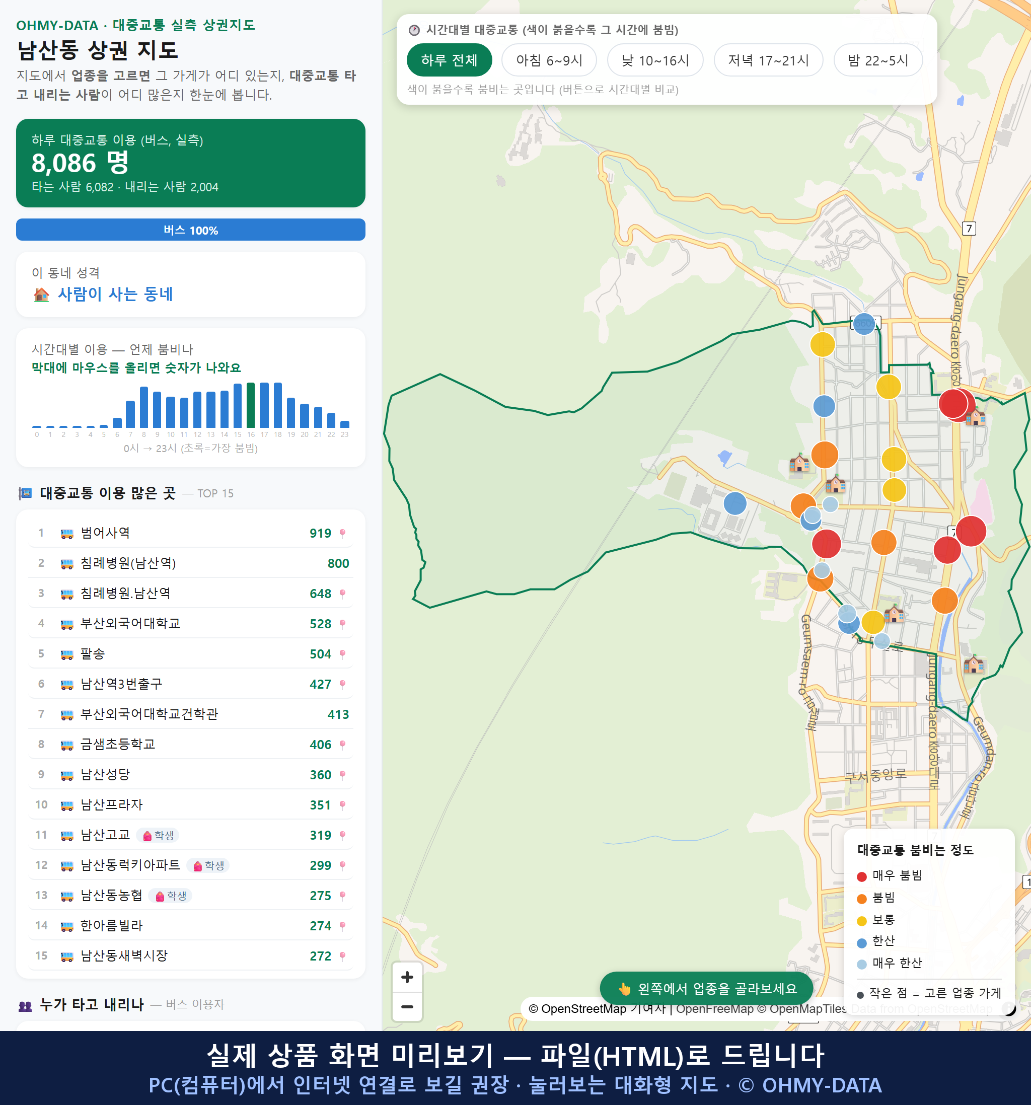Switch to 저녁 17~21시 time filter
This screenshot has width=1031, height=1105.
click(768, 60)
